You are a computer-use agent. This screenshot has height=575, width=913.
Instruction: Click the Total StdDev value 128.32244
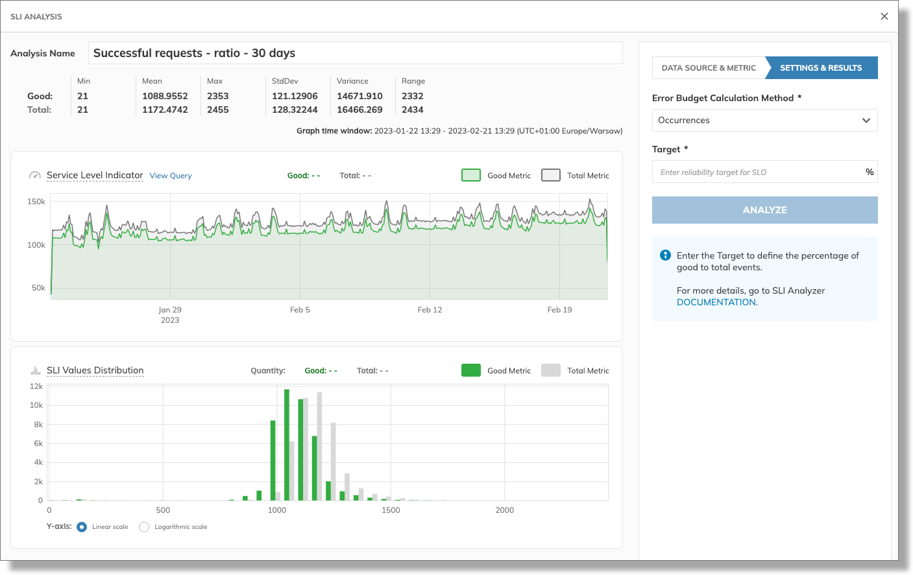click(x=295, y=110)
